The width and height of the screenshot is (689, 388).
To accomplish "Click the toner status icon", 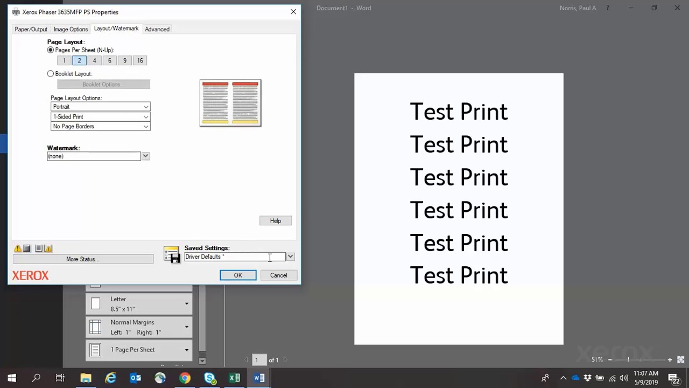I will click(x=26, y=248).
